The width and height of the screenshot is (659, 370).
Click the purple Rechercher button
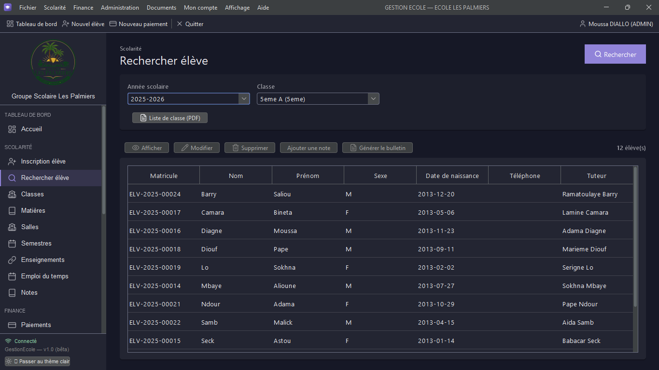coord(615,55)
